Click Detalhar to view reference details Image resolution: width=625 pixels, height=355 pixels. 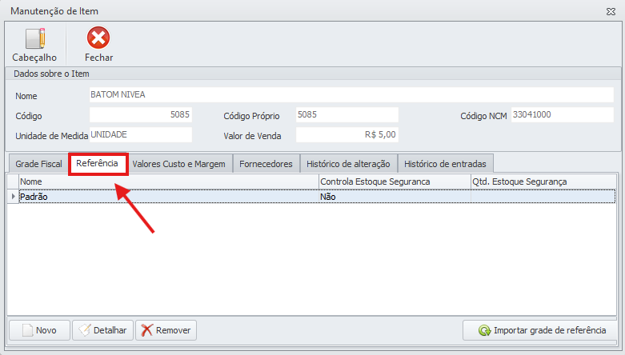click(x=102, y=330)
